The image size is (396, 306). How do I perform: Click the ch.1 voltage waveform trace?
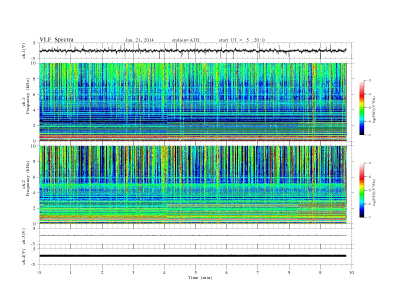click(x=192, y=50)
